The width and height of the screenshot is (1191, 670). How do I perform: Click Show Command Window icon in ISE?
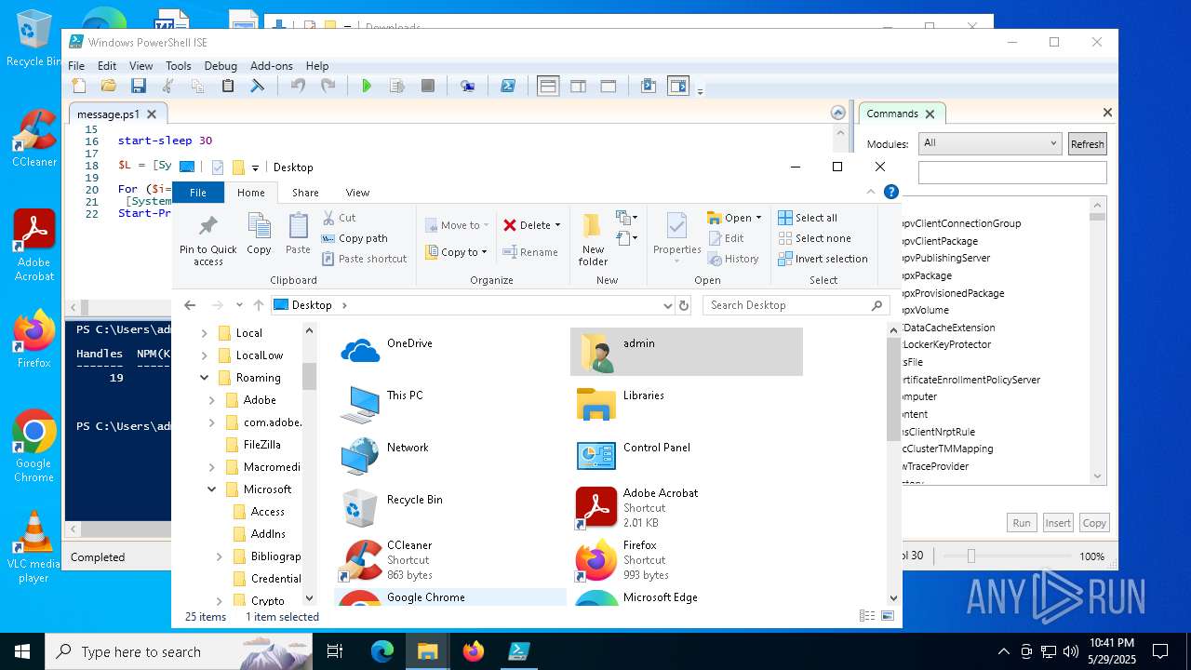pyautogui.click(x=649, y=86)
